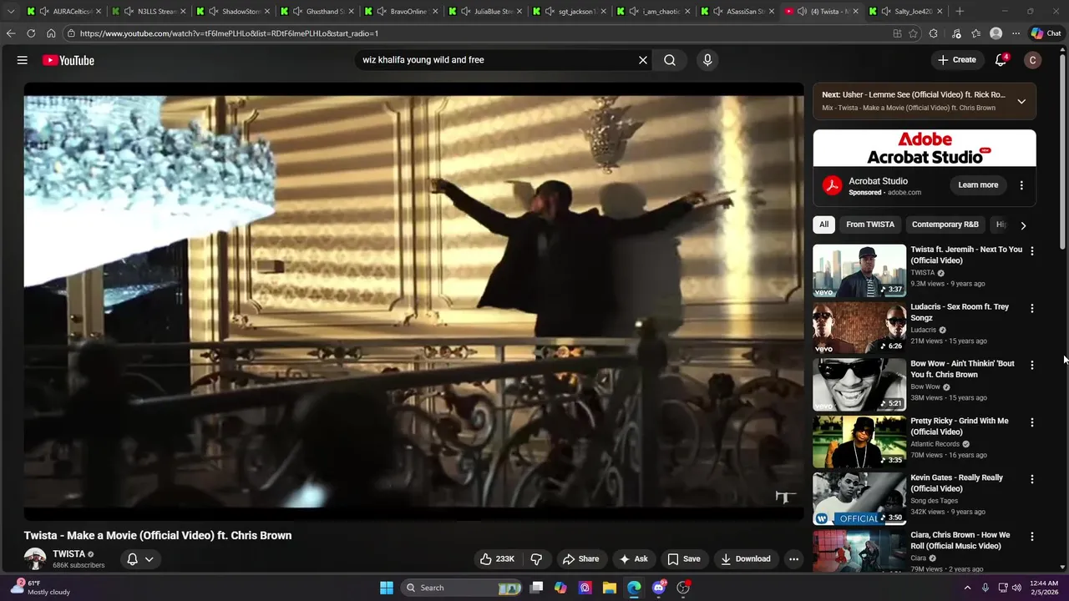
Task: Download the video
Action: [745, 559]
